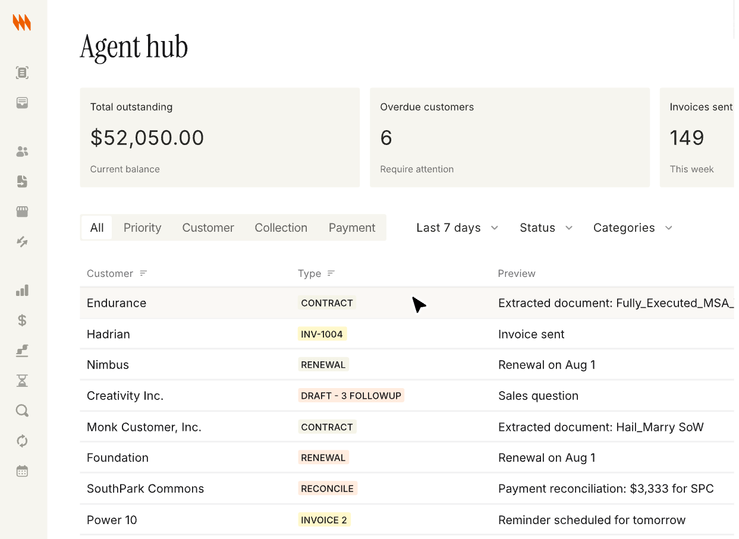This screenshot has height=539, width=739.
Task: Switch to the Priority tab
Action: 143,228
